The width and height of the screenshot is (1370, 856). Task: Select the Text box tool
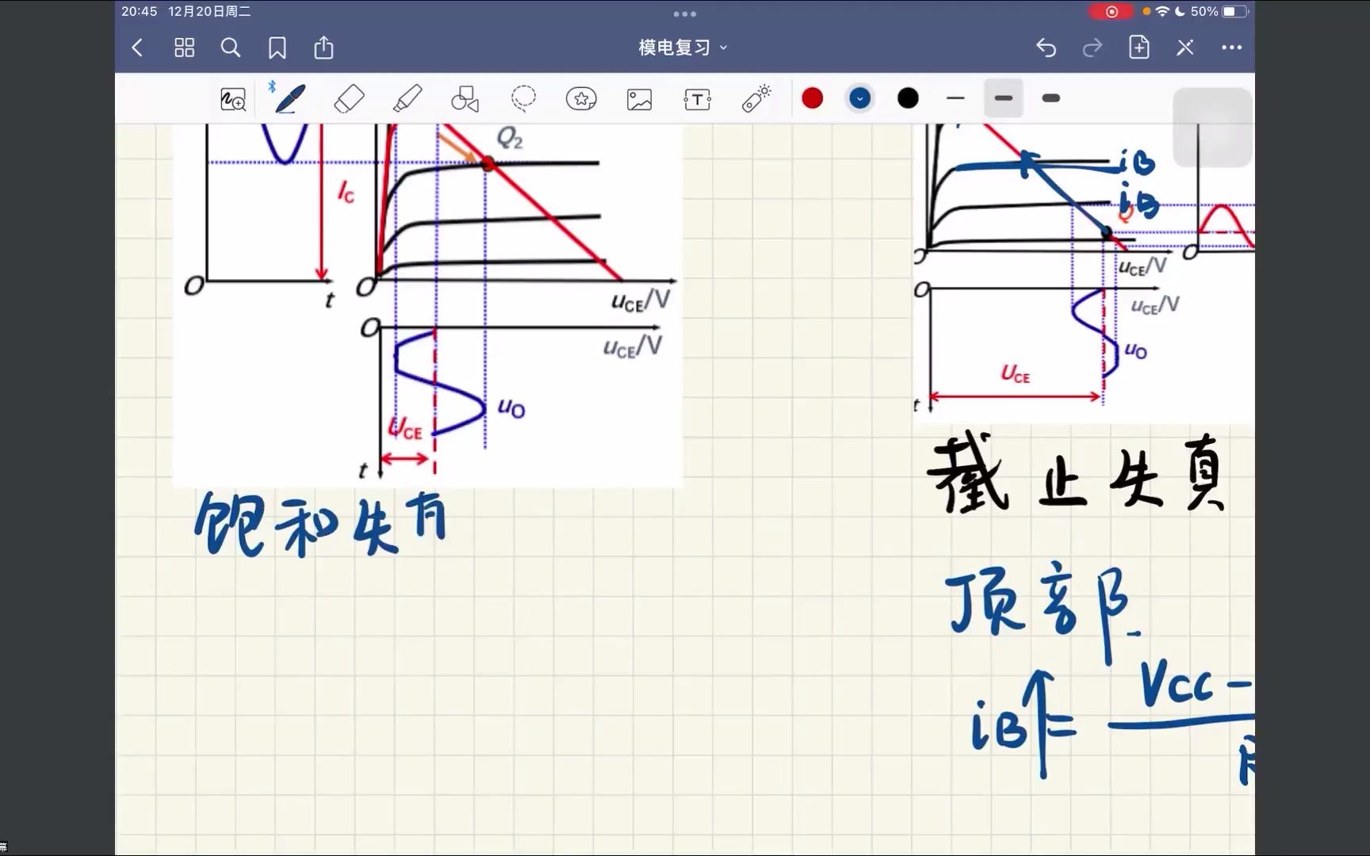click(x=697, y=99)
